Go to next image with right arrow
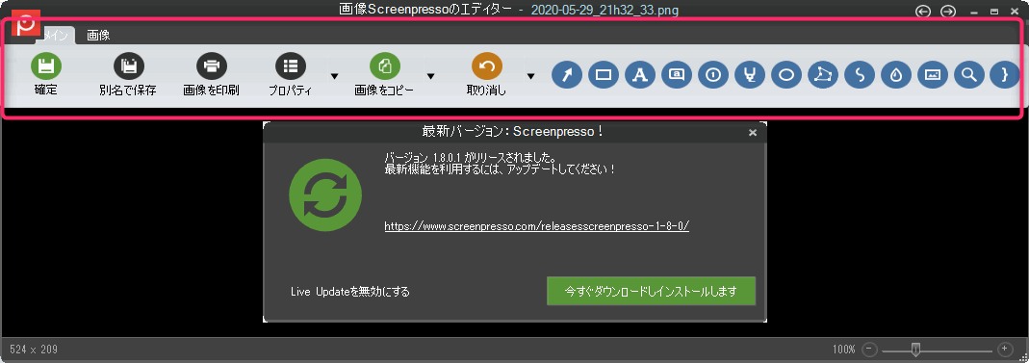The width and height of the screenshot is (1029, 363). [x=947, y=12]
